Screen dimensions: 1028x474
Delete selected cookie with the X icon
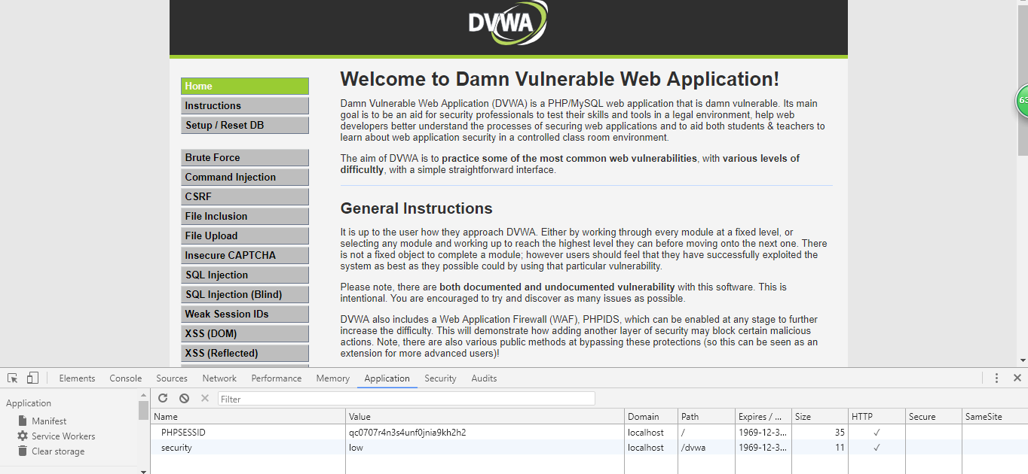[205, 398]
